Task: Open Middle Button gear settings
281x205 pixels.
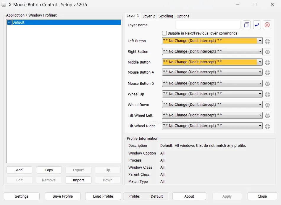Action: [x=267, y=63]
